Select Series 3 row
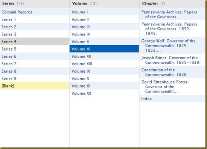This screenshot has width=207, height=149. click(35, 34)
